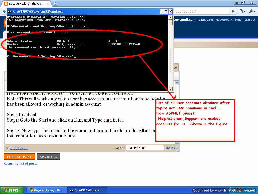The image size is (258, 194).
Task: Follow the Return to list of posts link
Action: (20, 163)
